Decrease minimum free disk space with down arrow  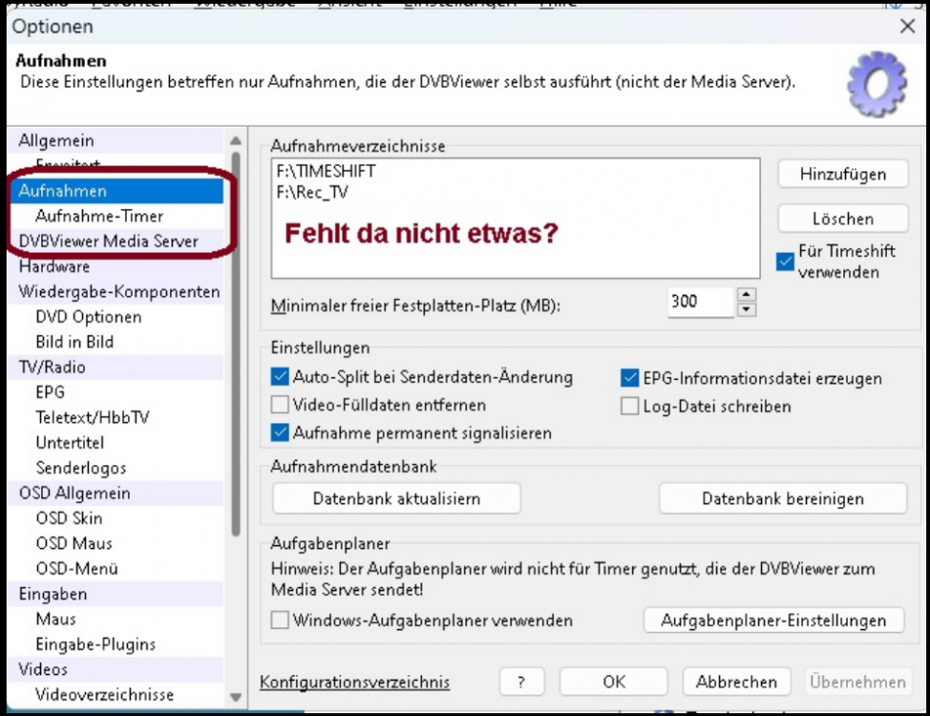(x=748, y=309)
